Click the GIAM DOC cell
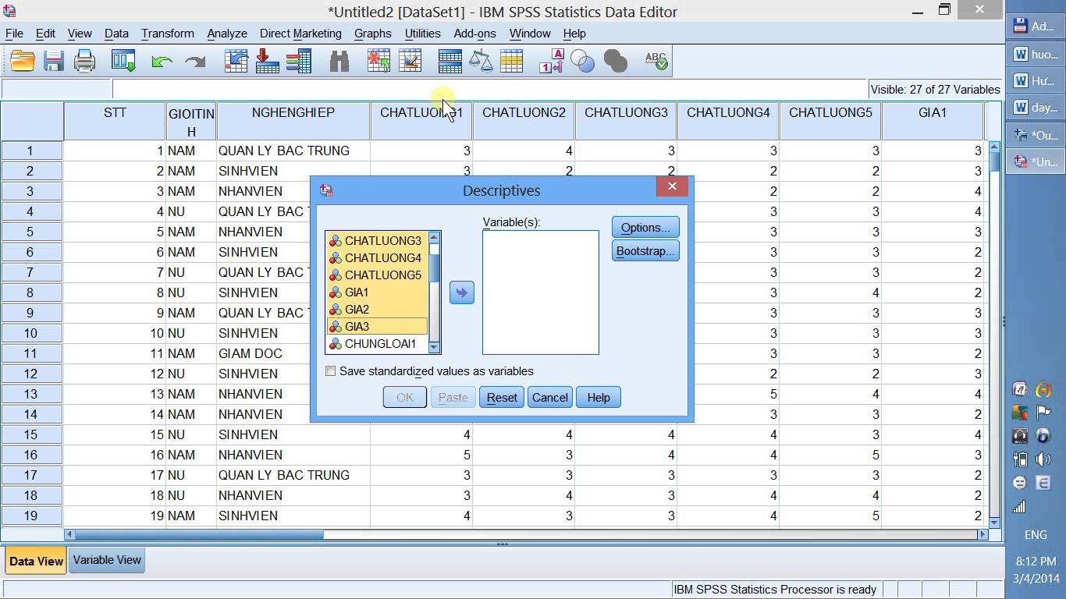 pyautogui.click(x=293, y=353)
